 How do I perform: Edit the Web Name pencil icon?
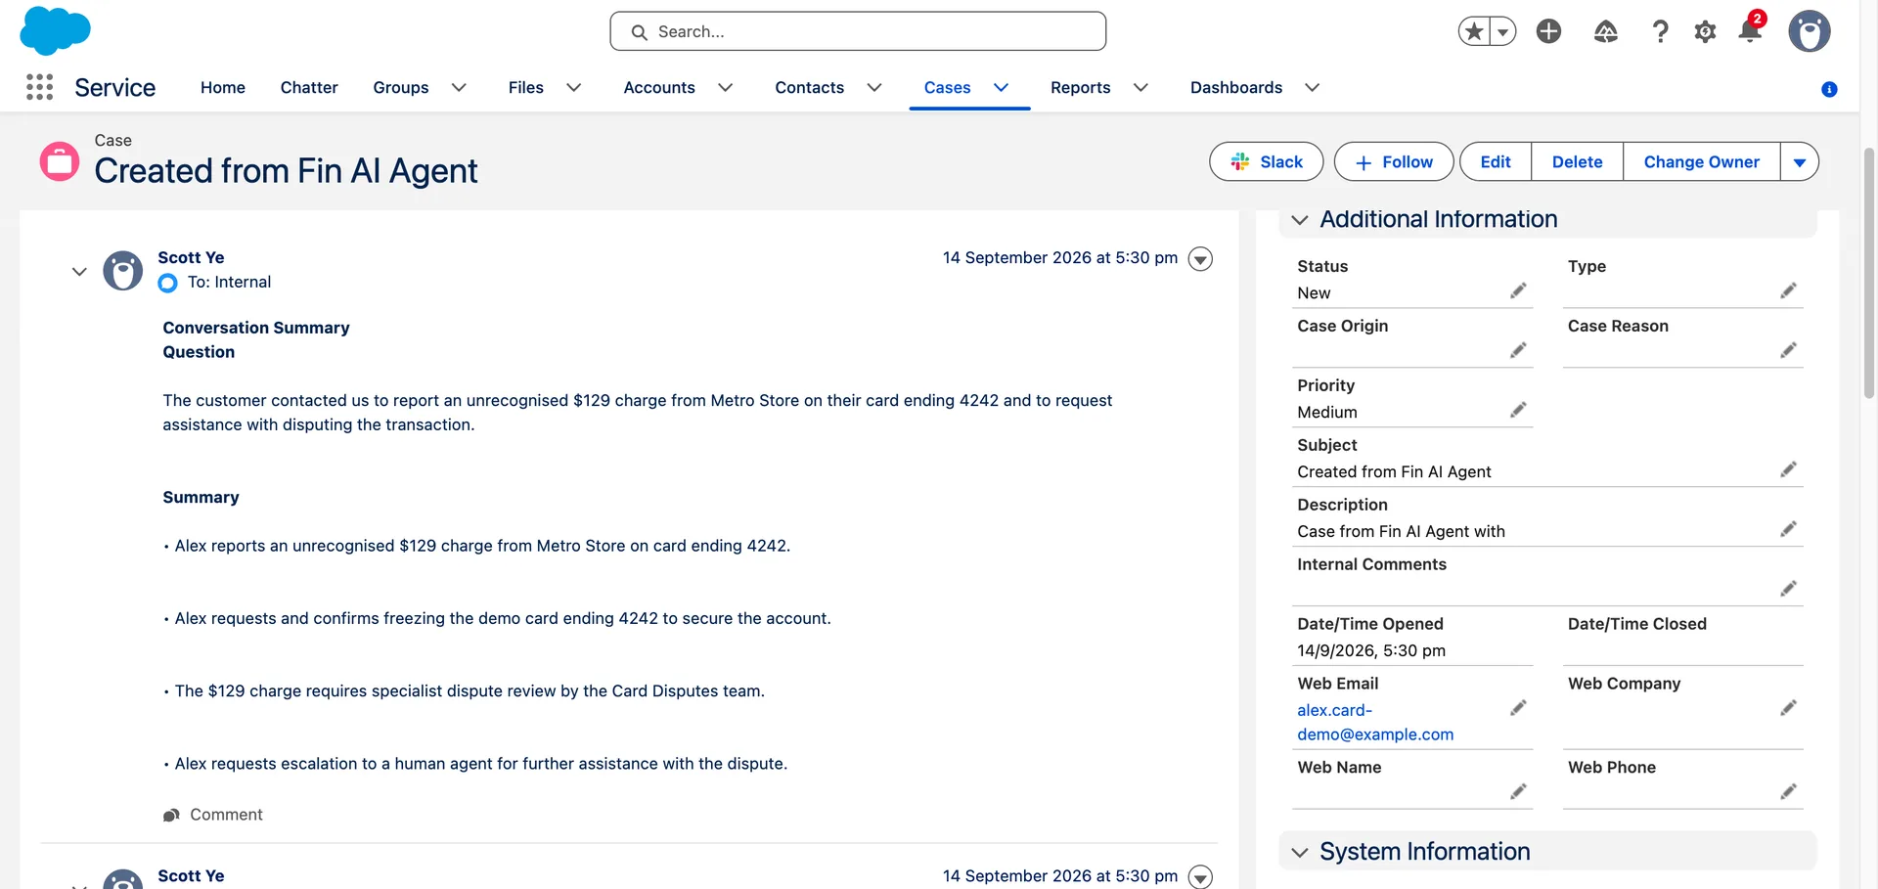[1518, 791]
